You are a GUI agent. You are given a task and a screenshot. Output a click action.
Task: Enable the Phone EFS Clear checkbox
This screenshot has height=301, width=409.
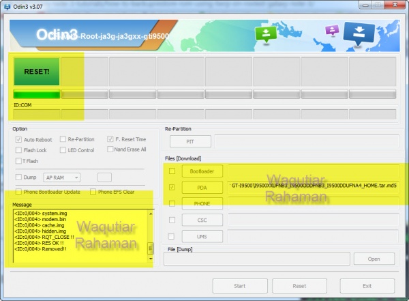[x=93, y=192]
